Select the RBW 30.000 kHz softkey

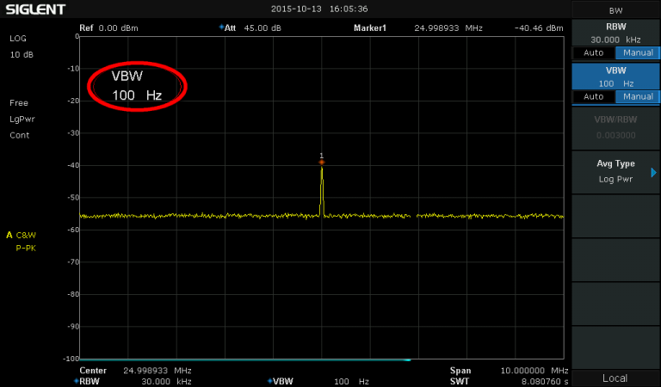[615, 33]
